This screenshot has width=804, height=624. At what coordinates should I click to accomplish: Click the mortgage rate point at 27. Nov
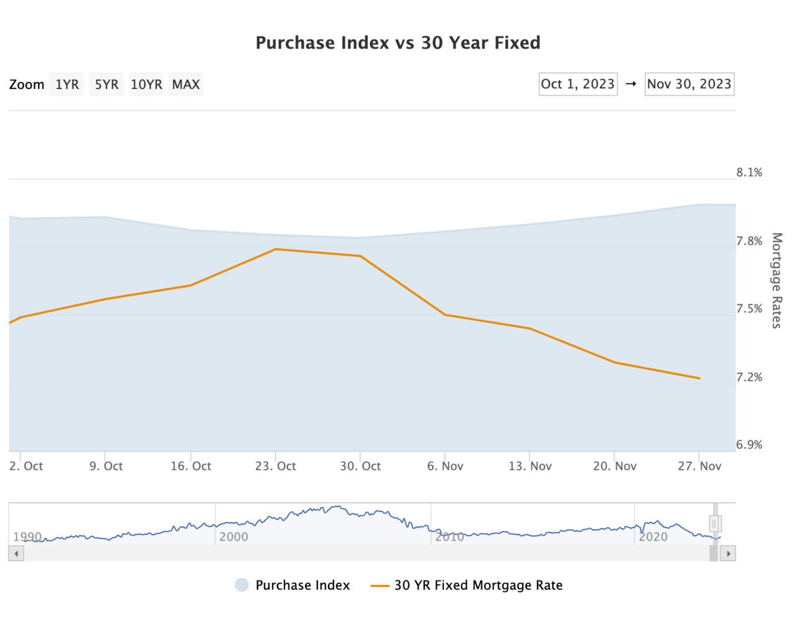tap(699, 378)
